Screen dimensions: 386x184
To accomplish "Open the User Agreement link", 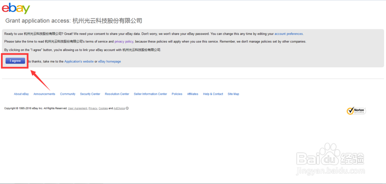I will (78, 109).
